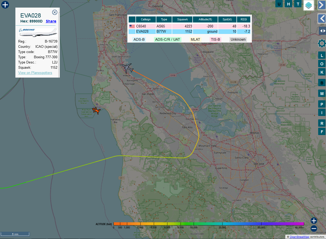Screen dimensions: 326x239
Task: Sort table by Squawk column
Action: coord(182,19)
